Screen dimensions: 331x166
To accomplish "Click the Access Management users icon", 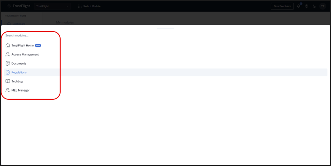I will pyautogui.click(x=8, y=54).
